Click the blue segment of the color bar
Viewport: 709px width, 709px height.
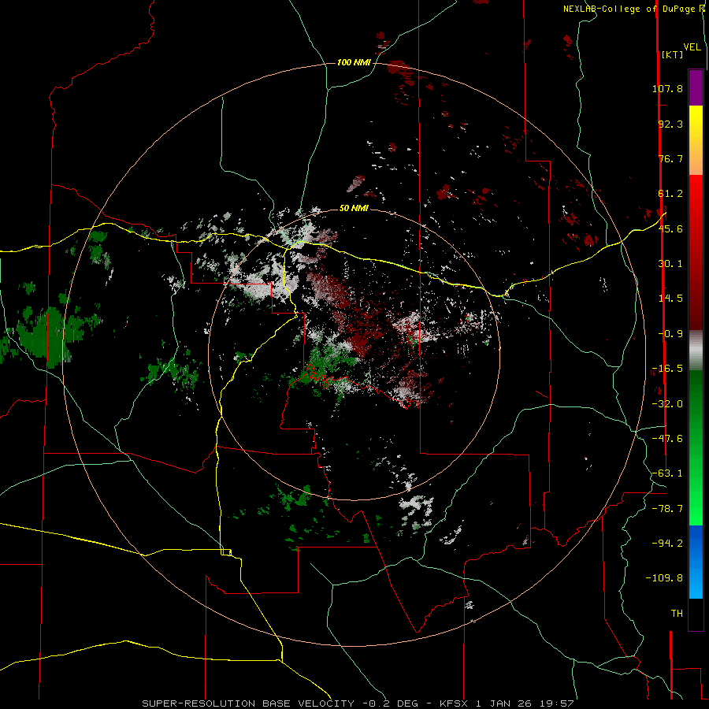pos(696,562)
